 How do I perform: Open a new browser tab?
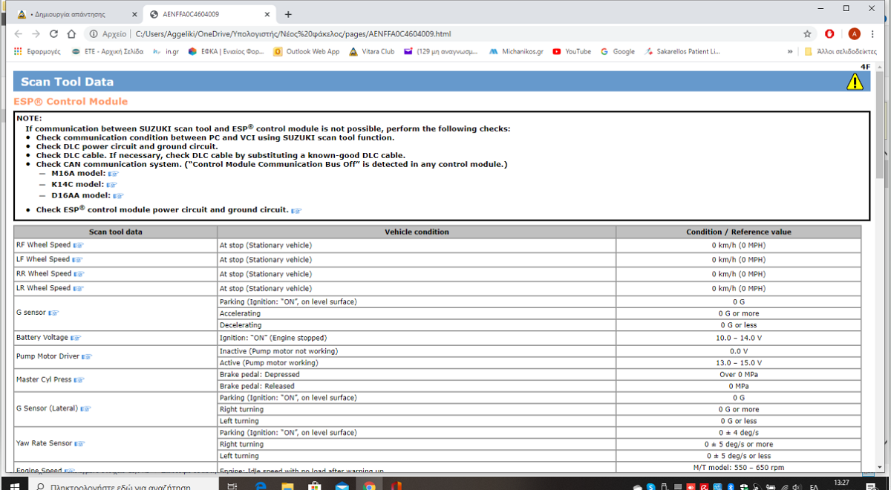288,14
